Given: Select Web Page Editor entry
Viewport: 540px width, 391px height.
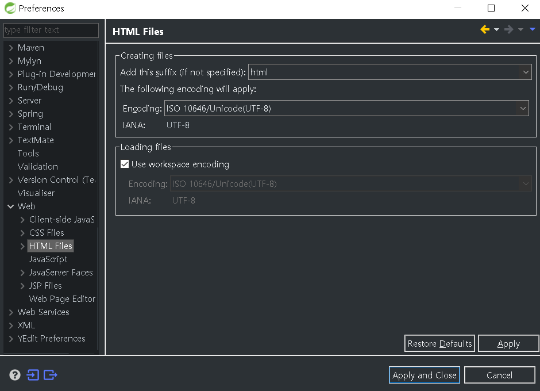Looking at the screenshot, I should tap(62, 298).
